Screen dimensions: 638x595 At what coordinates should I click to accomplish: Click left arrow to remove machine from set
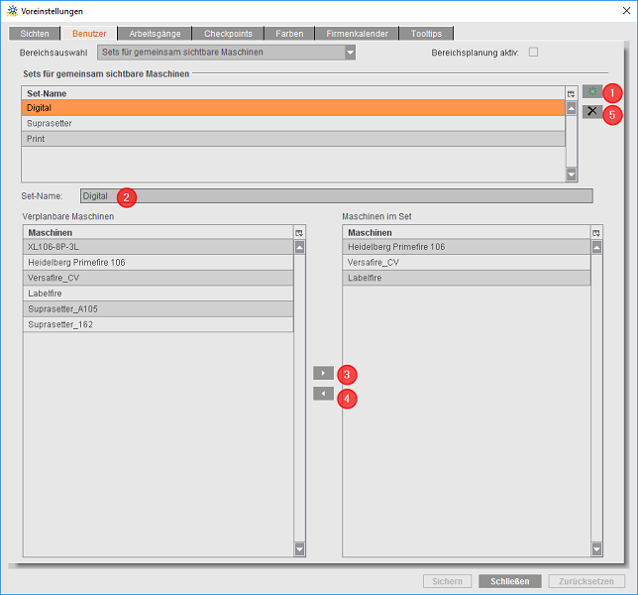[x=324, y=394]
